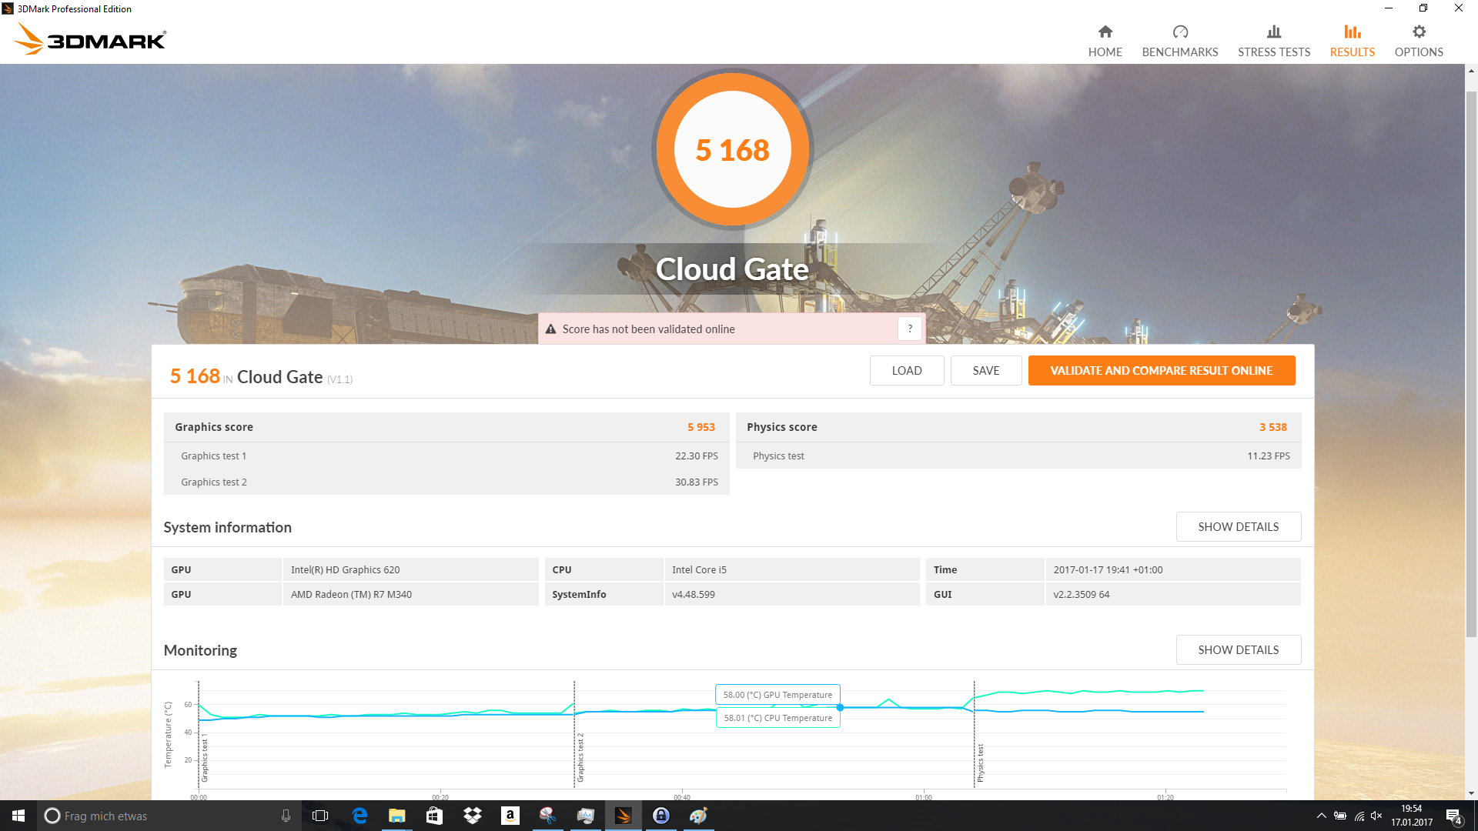1478x831 pixels.
Task: Click the Amazon taskbar icon
Action: [x=510, y=816]
